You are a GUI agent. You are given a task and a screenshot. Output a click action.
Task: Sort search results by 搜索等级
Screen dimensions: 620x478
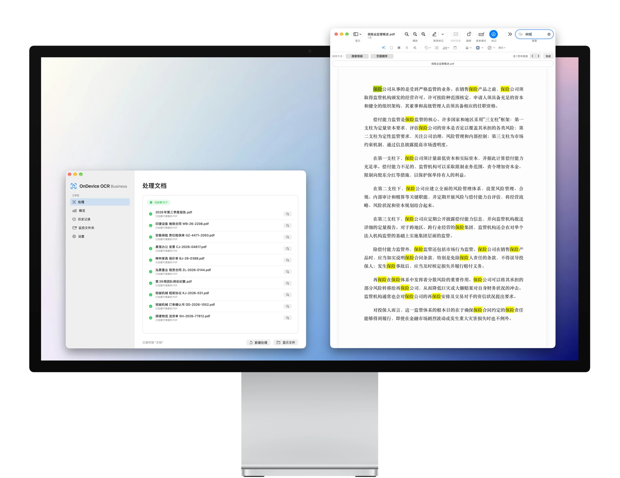pyautogui.click(x=357, y=56)
